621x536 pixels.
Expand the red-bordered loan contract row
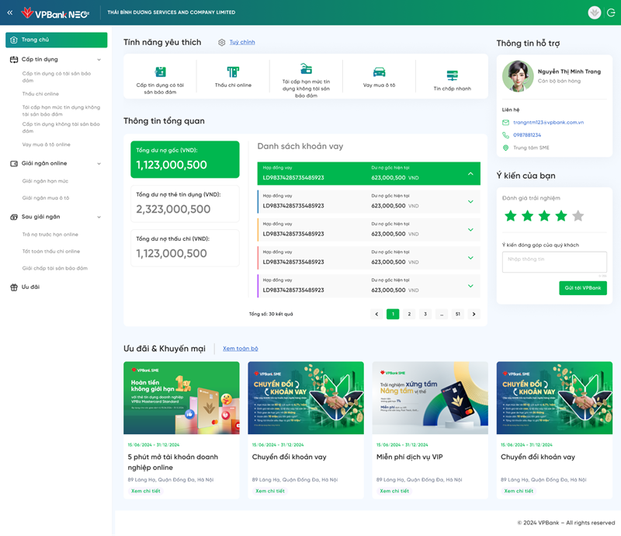click(470, 258)
